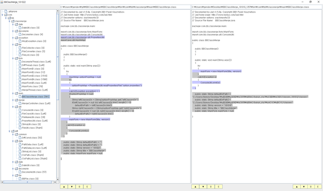The image size is (323, 191).
Task: Collapse the diff folder node
Action: point(10,131)
